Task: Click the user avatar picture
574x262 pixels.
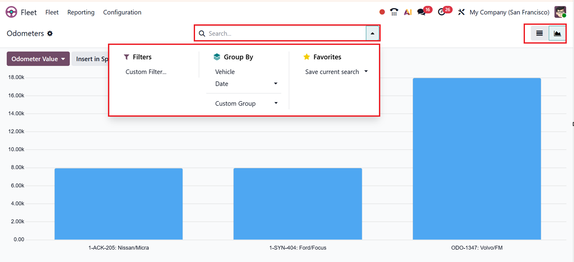Action: point(560,12)
